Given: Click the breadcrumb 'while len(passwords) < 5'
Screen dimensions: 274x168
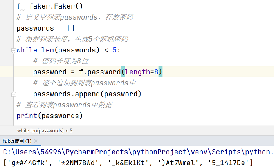Looking at the screenshot, I should pos(45,130).
